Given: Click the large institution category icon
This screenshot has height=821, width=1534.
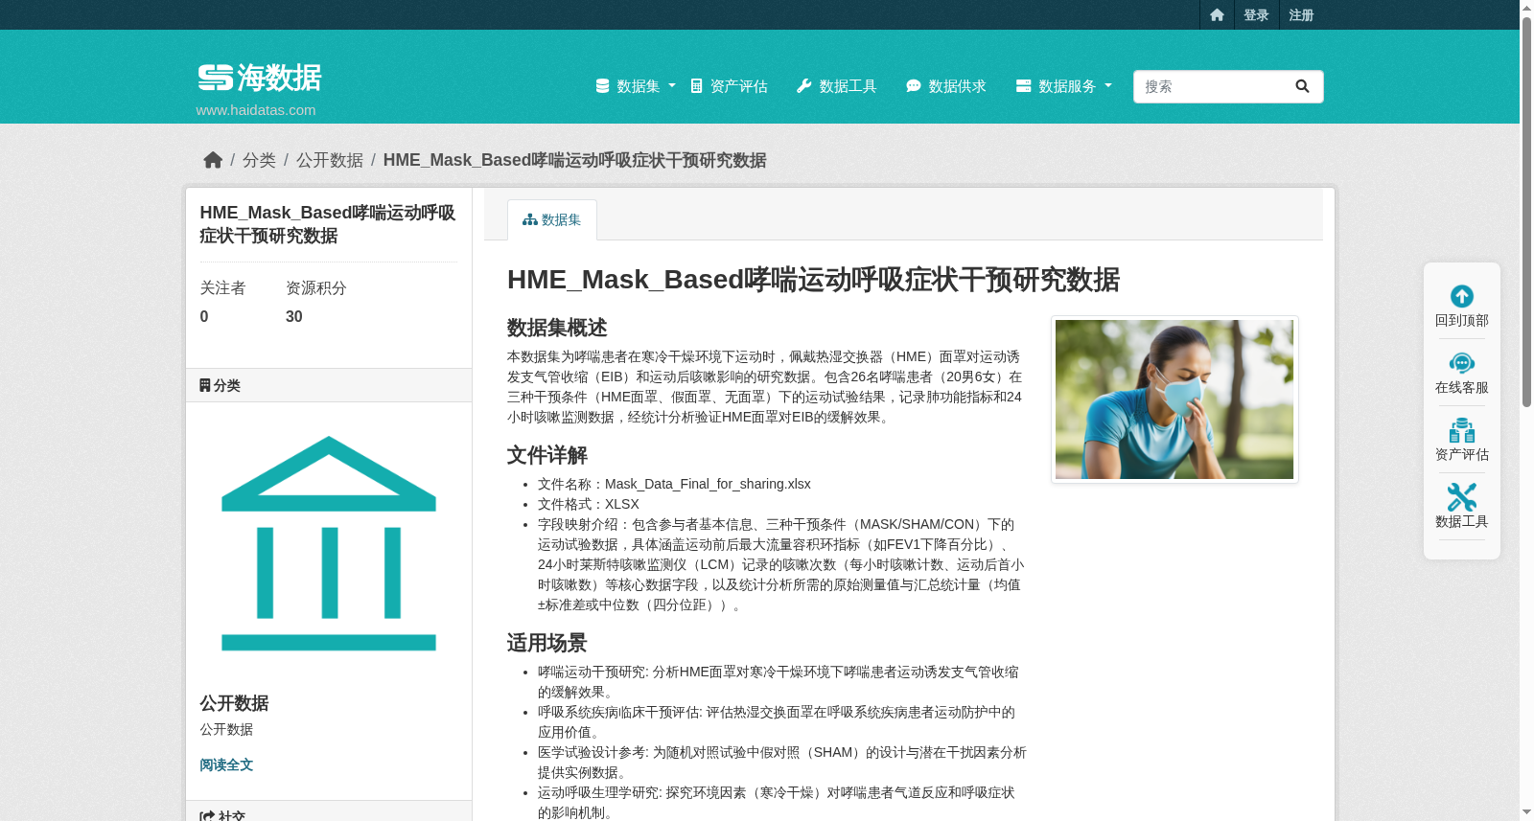Looking at the screenshot, I should pos(329,543).
